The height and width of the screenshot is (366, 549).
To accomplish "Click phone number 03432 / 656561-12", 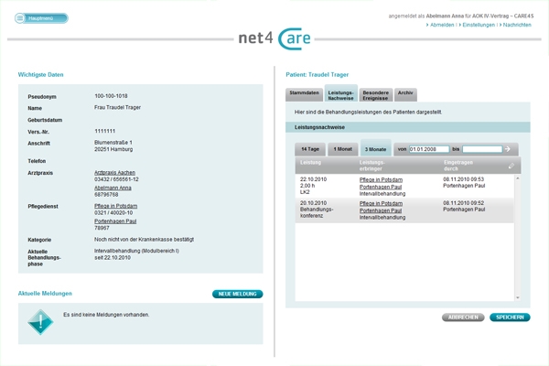I will (116, 179).
